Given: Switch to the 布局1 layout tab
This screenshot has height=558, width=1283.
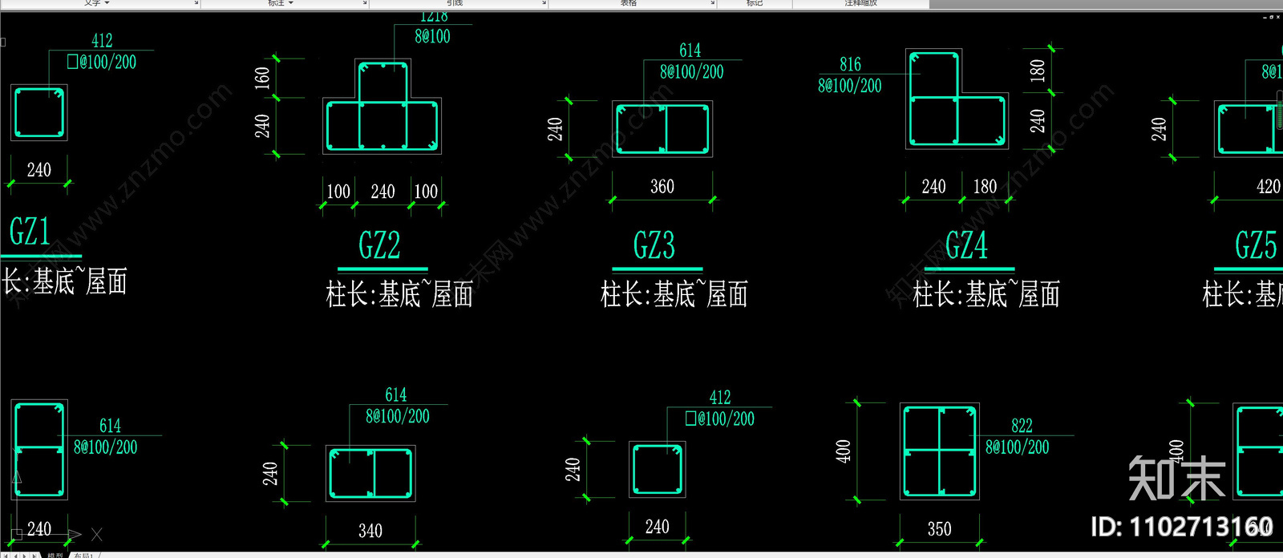Looking at the screenshot, I should [x=83, y=555].
